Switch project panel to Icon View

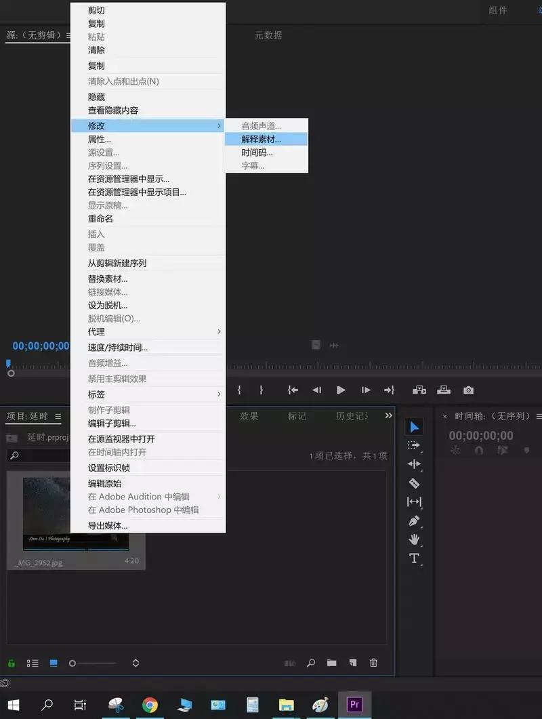click(54, 663)
